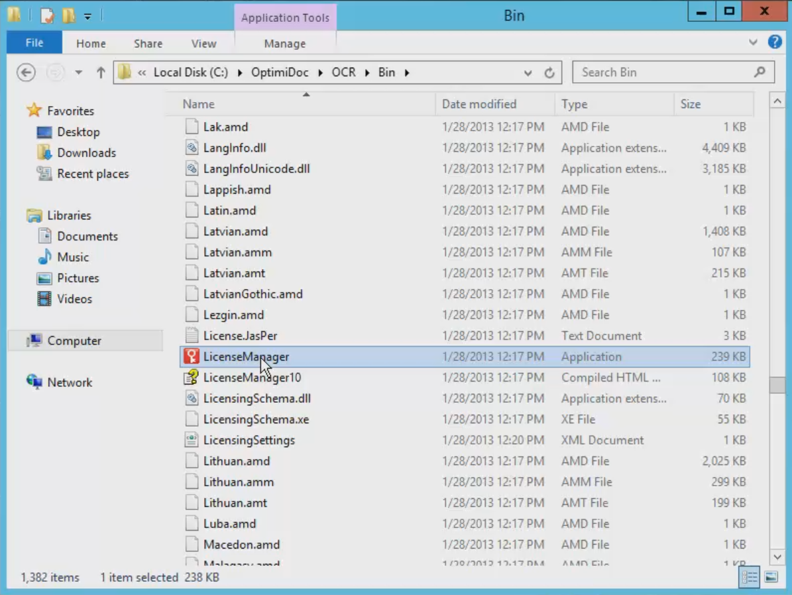Sort by Date modified column header
Viewport: 792px width, 595px height.
(x=479, y=104)
